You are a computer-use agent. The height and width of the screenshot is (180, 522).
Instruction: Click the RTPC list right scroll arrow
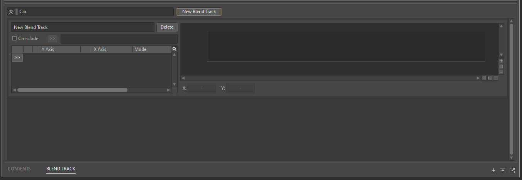tap(168, 90)
